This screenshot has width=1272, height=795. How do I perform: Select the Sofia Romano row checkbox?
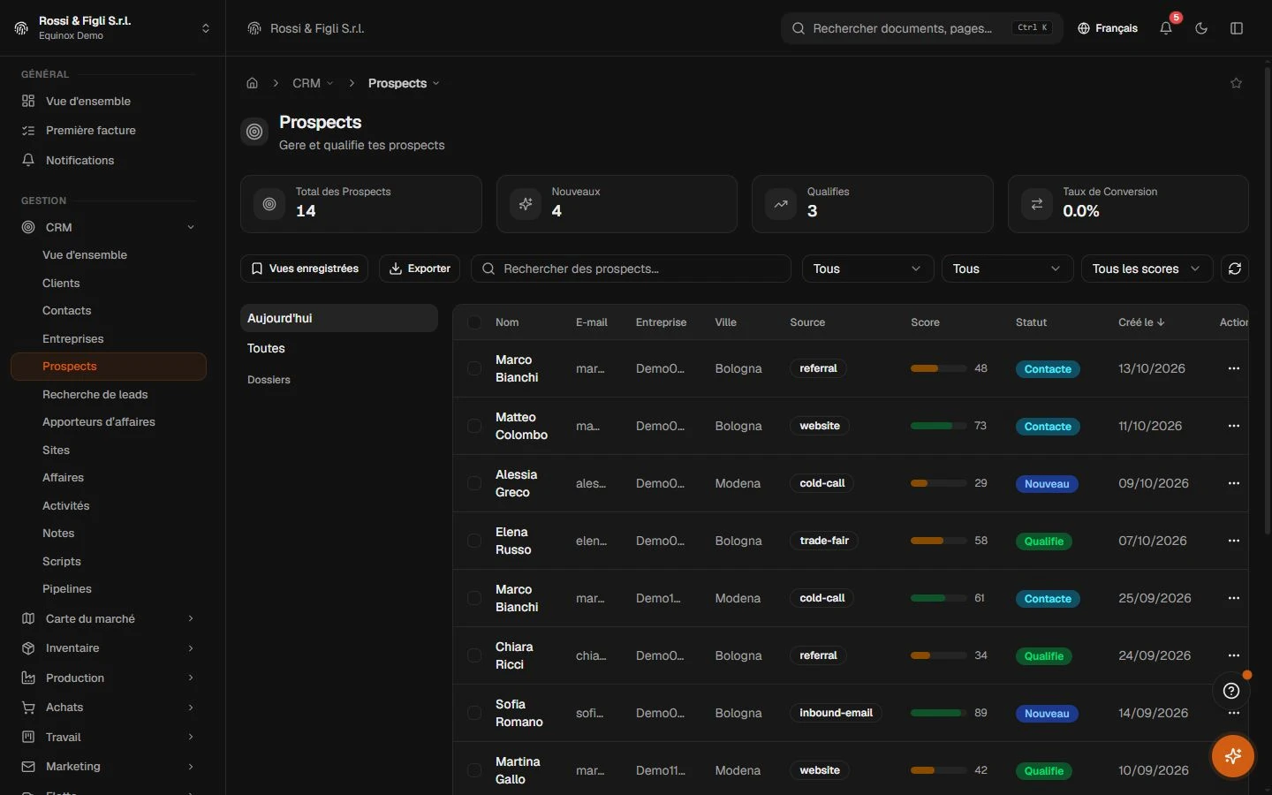[474, 713]
